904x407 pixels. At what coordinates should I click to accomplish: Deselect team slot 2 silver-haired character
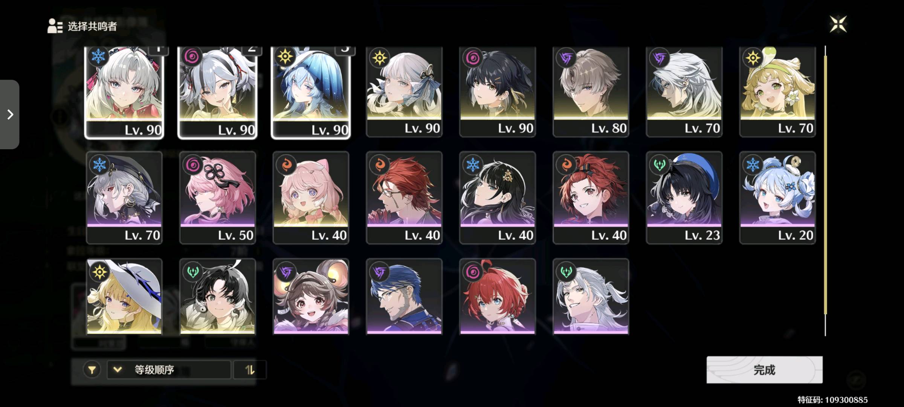coord(218,92)
